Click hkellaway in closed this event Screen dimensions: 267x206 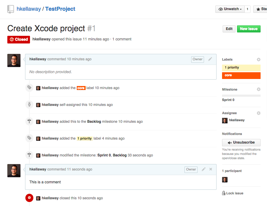(50, 198)
